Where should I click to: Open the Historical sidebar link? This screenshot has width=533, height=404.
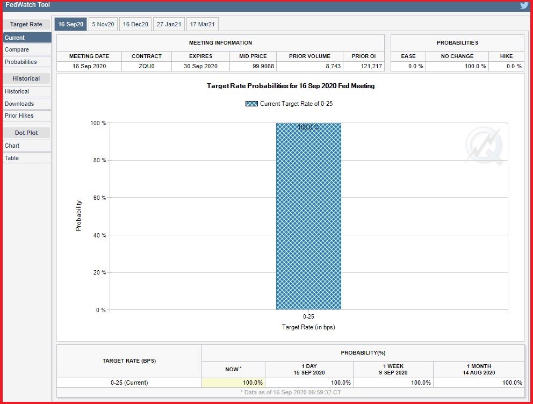coord(27,91)
